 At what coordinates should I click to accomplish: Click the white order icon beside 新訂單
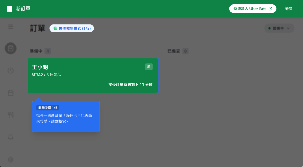click(x=10, y=9)
